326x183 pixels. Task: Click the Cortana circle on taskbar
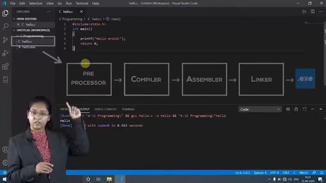[88, 179]
